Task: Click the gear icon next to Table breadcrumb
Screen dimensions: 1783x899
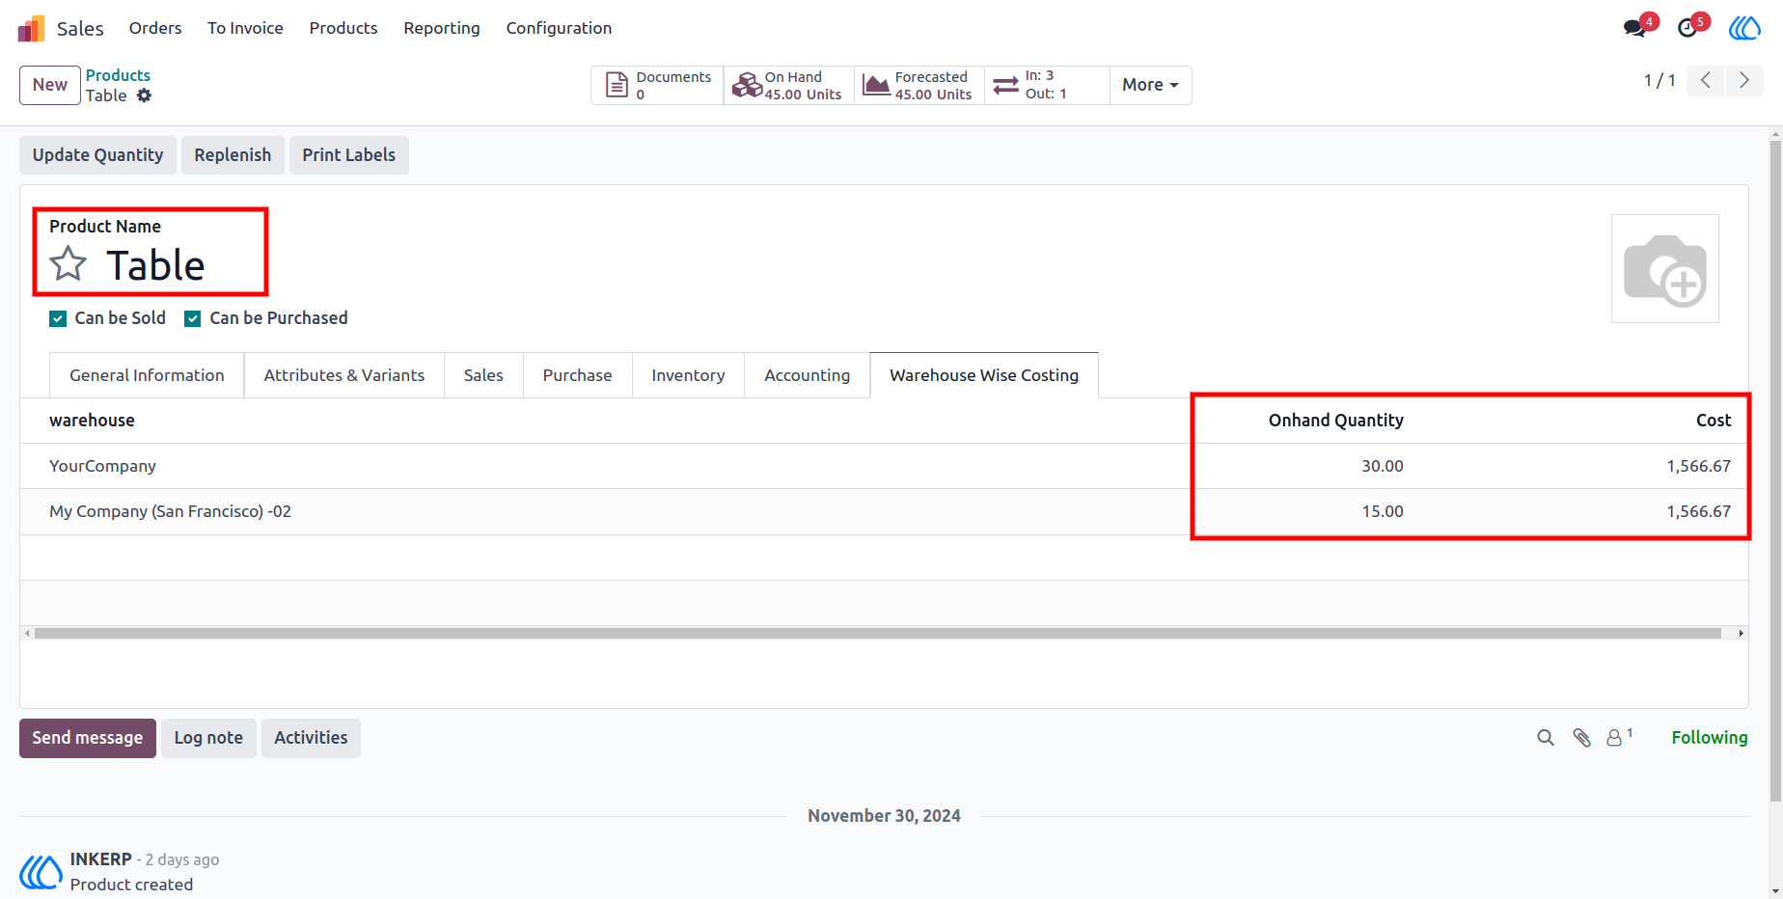Action: pos(144,95)
